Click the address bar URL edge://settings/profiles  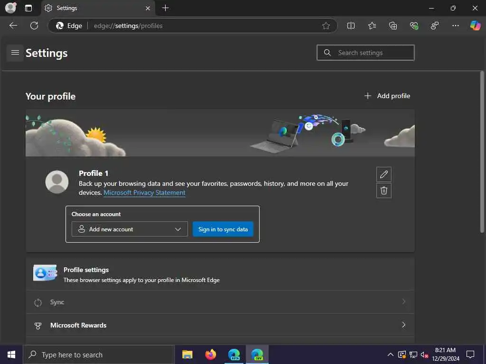[x=128, y=26]
